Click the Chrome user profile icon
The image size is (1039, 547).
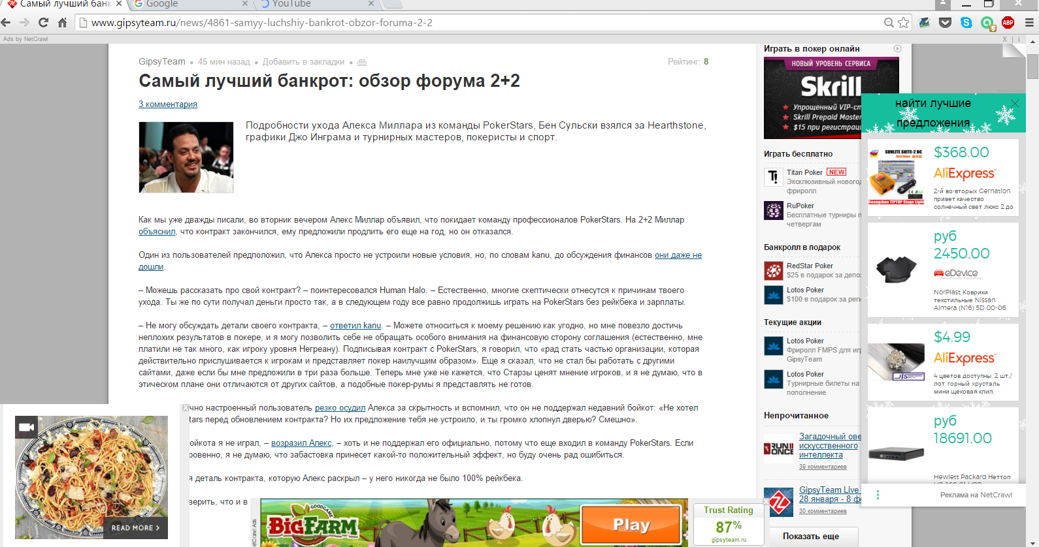click(x=942, y=4)
